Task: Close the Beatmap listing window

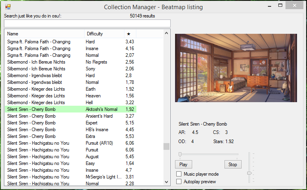Action: tap(295, 6)
